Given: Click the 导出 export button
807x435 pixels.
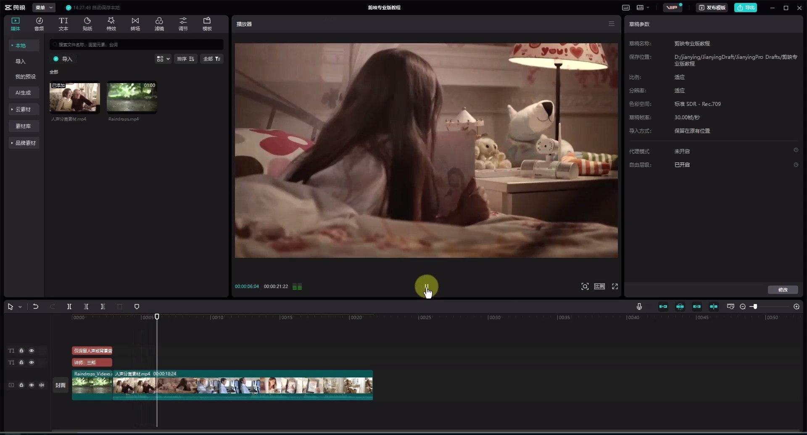Looking at the screenshot, I should pyautogui.click(x=745, y=8).
